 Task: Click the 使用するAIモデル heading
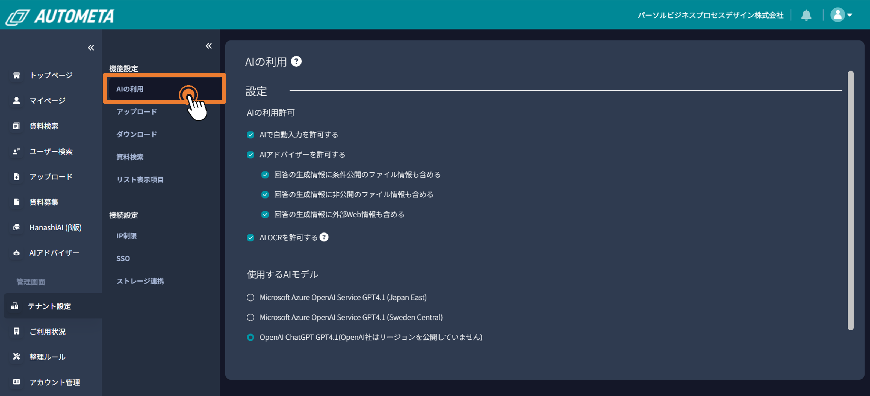(282, 274)
